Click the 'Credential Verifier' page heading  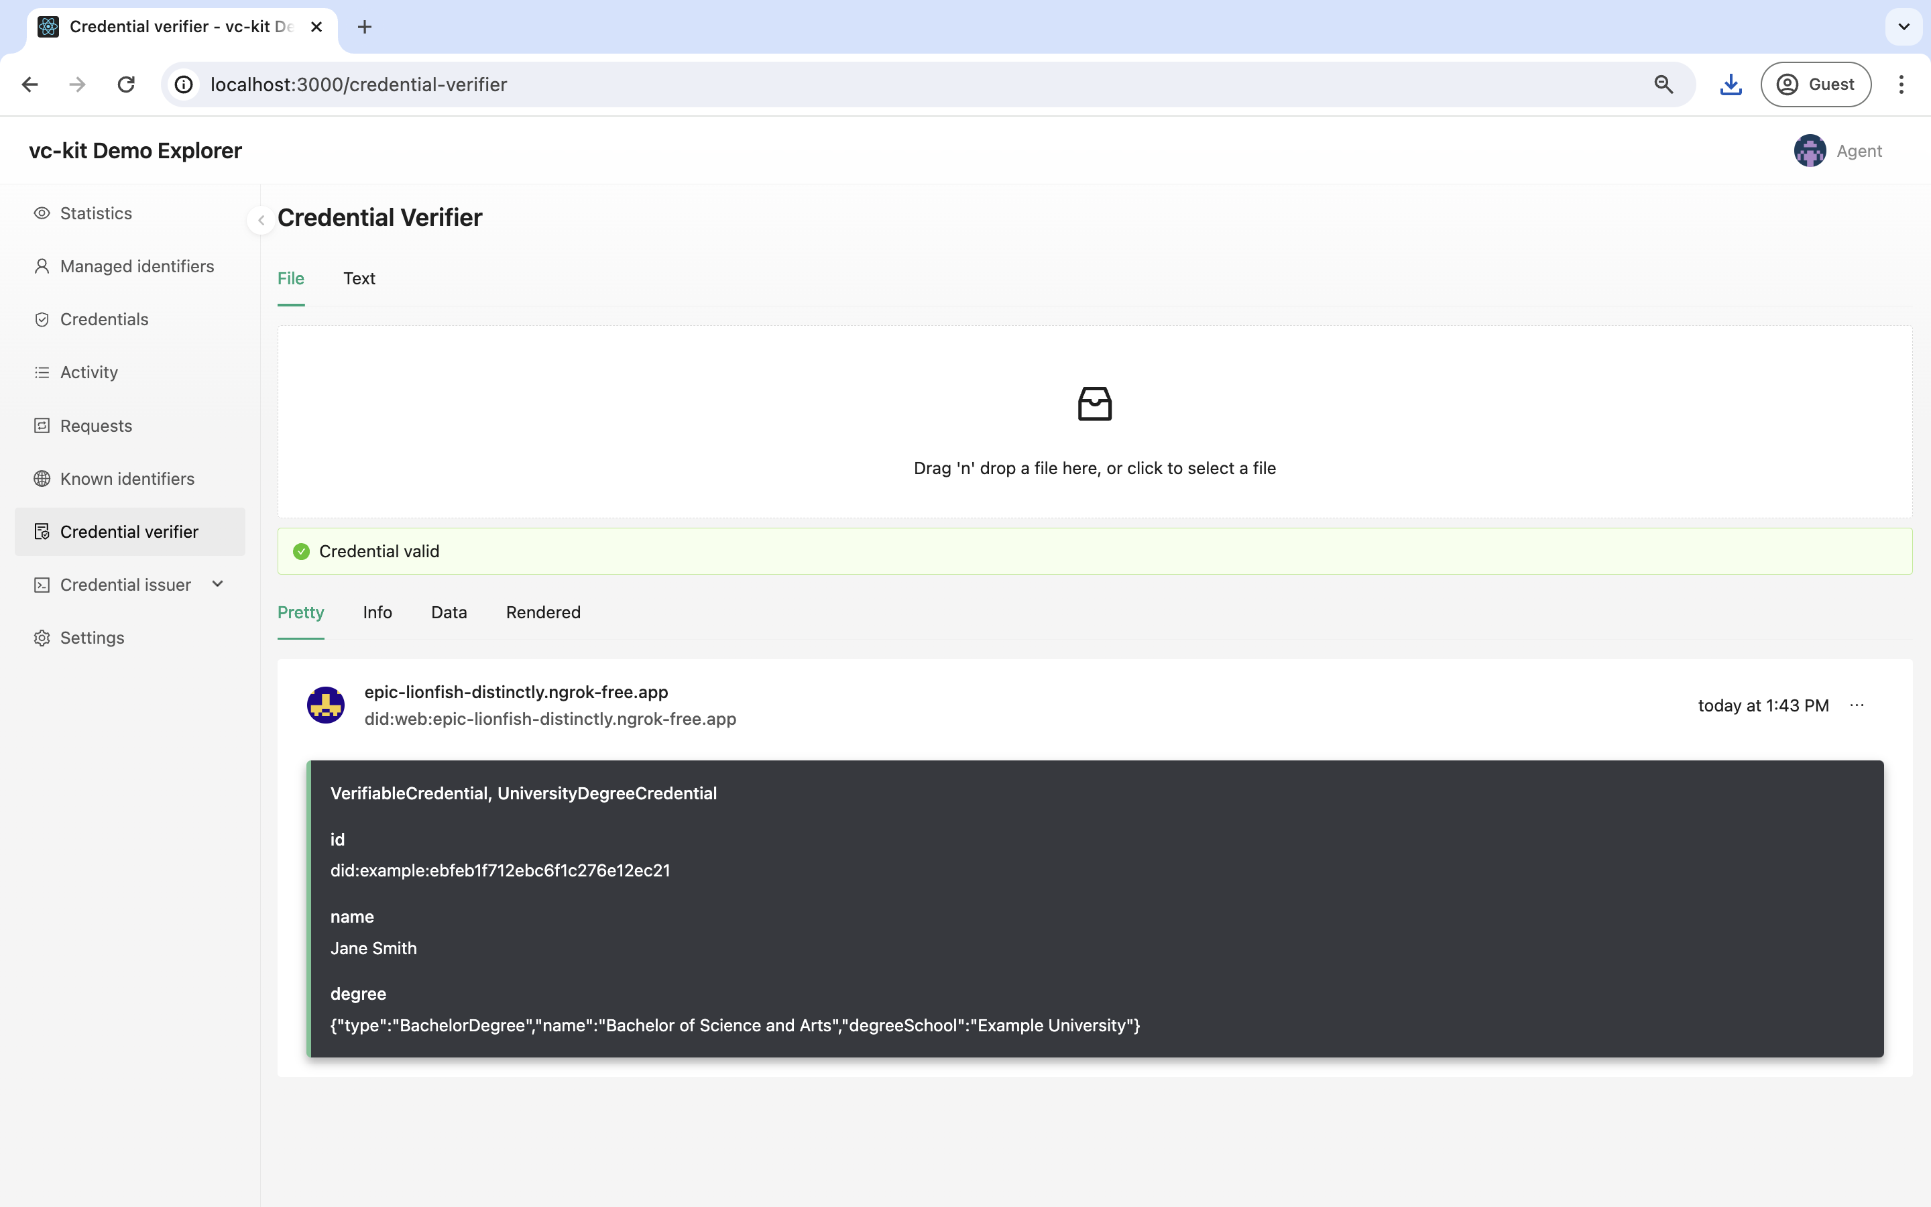[x=379, y=218]
